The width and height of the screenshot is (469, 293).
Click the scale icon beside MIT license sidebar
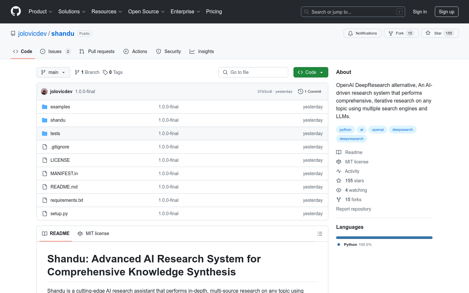tap(339, 162)
